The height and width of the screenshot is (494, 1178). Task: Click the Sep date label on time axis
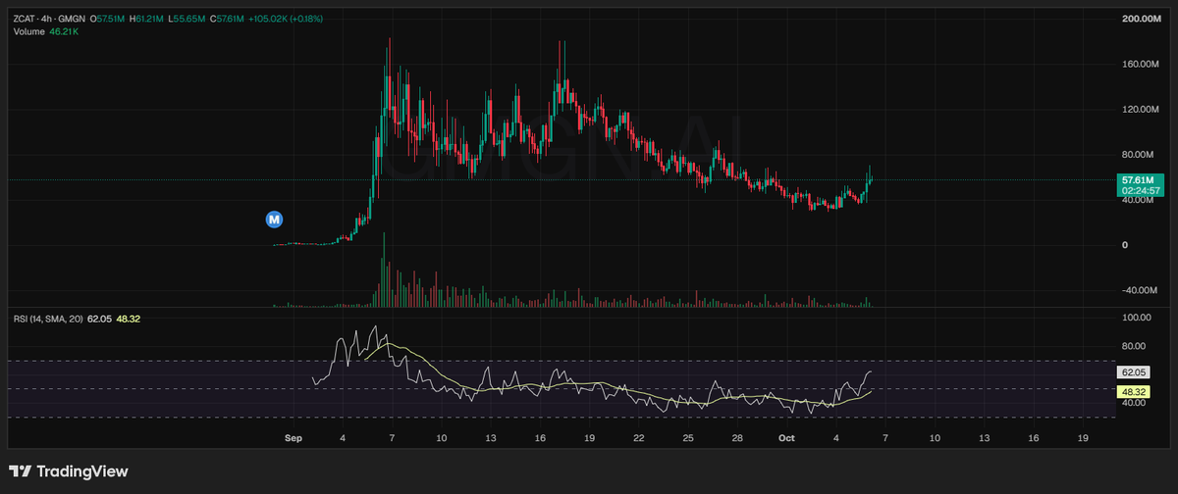[x=293, y=438]
